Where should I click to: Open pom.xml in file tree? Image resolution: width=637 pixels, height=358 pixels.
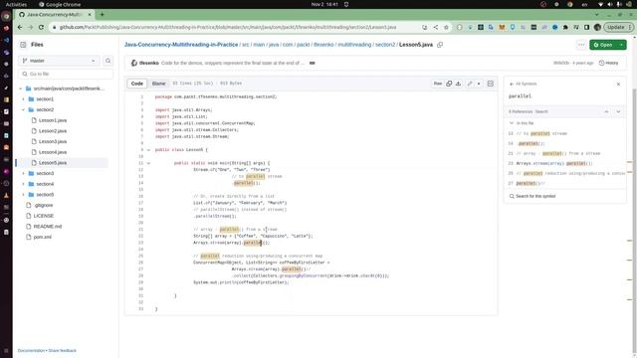pyautogui.click(x=42, y=237)
